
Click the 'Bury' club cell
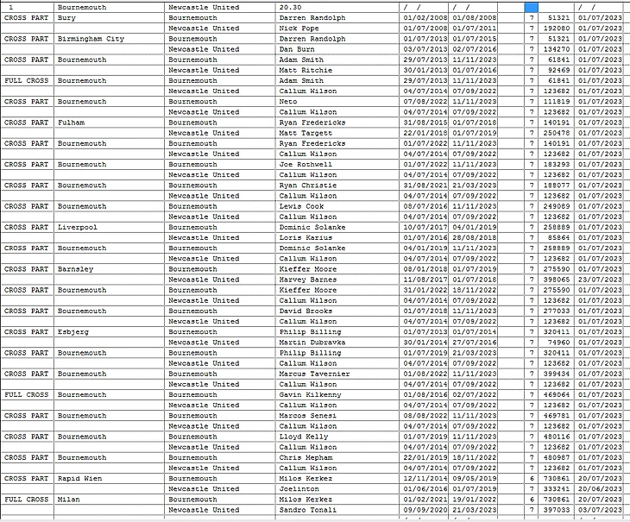[109, 17]
